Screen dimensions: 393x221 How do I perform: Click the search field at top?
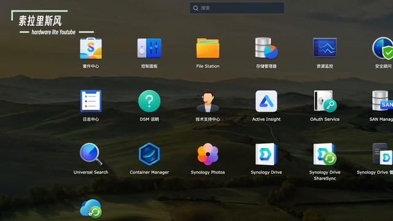click(x=237, y=8)
